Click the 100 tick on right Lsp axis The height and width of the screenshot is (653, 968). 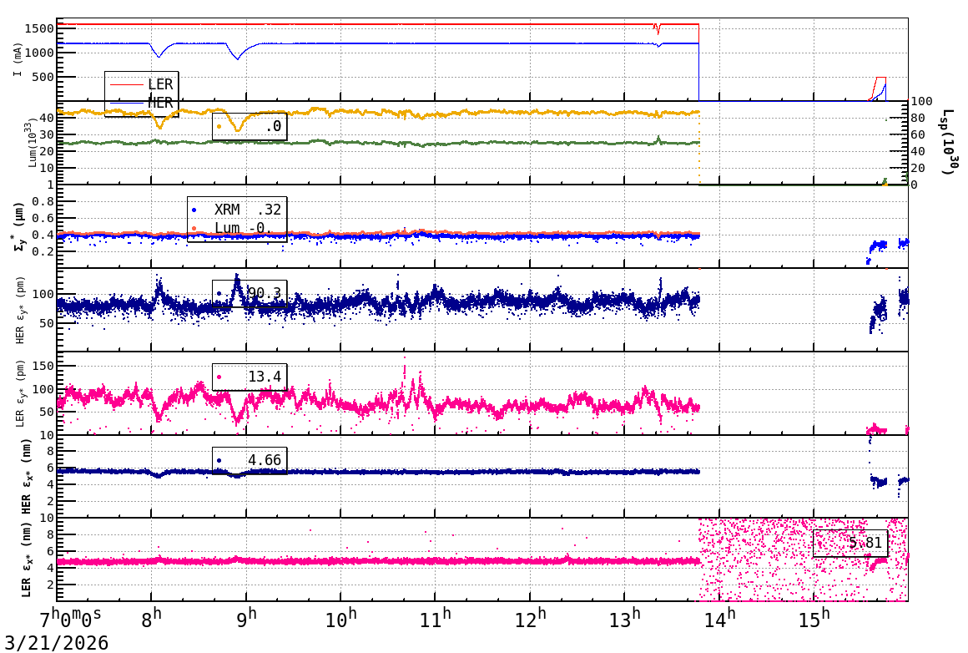[922, 101]
